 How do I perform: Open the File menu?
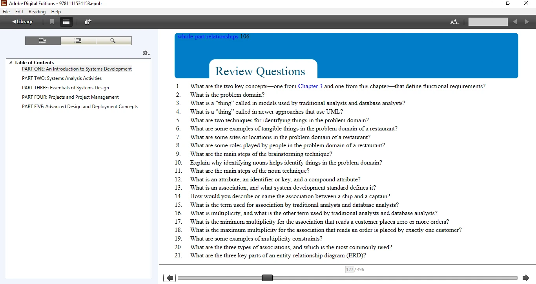click(x=6, y=12)
